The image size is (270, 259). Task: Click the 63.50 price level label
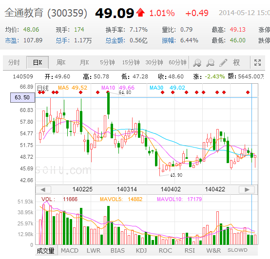[x=22, y=97]
